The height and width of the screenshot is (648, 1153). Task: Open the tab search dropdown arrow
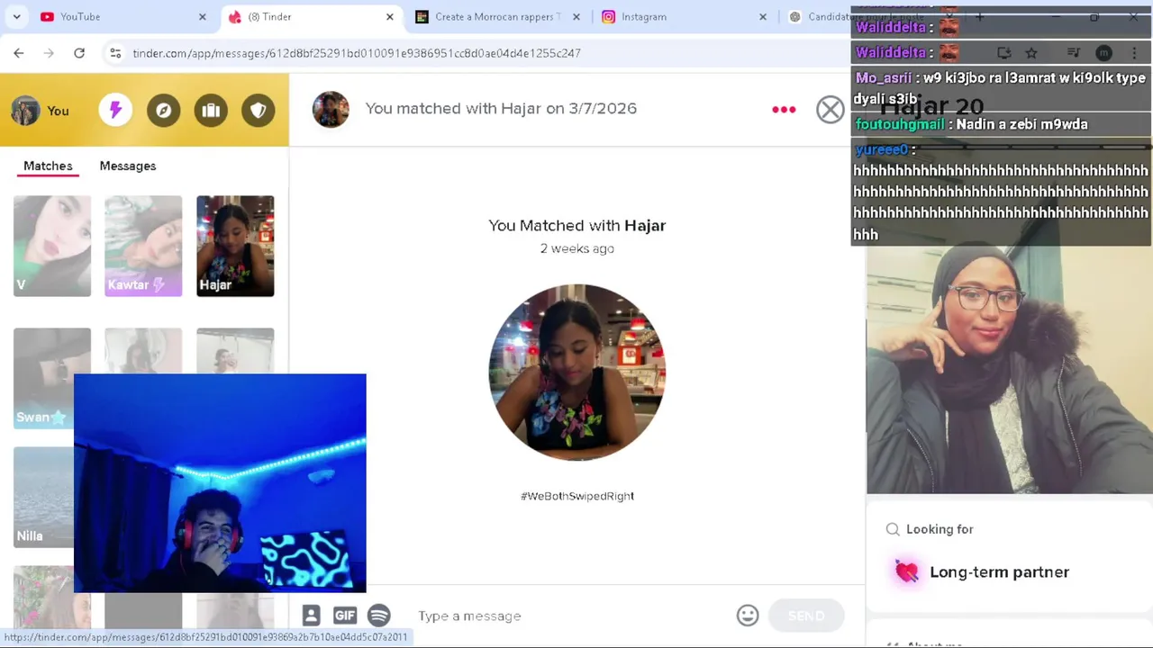pyautogui.click(x=16, y=16)
